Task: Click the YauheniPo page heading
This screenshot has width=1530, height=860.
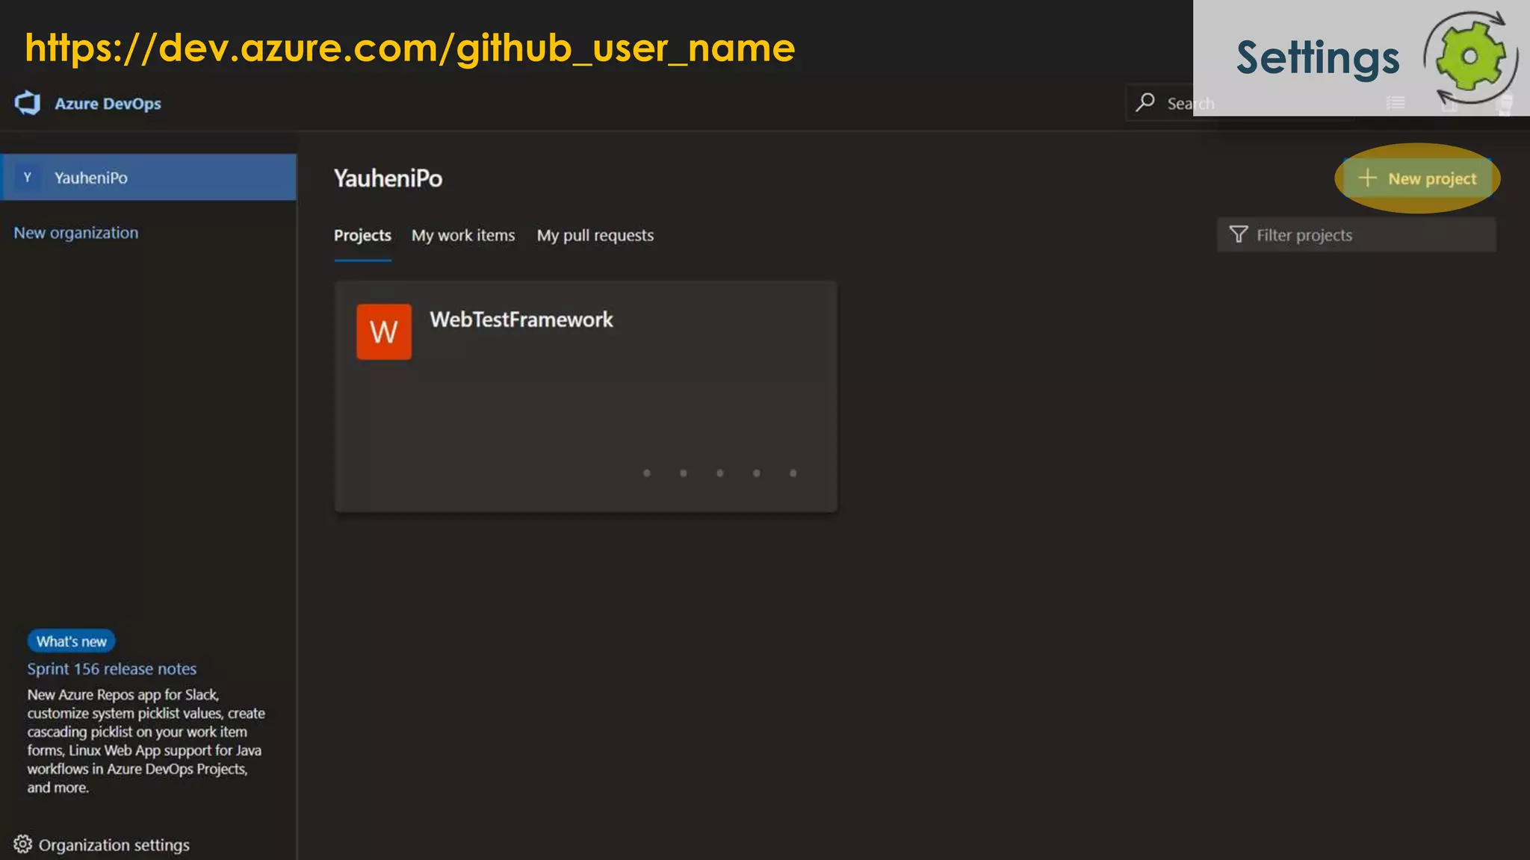Action: [388, 178]
